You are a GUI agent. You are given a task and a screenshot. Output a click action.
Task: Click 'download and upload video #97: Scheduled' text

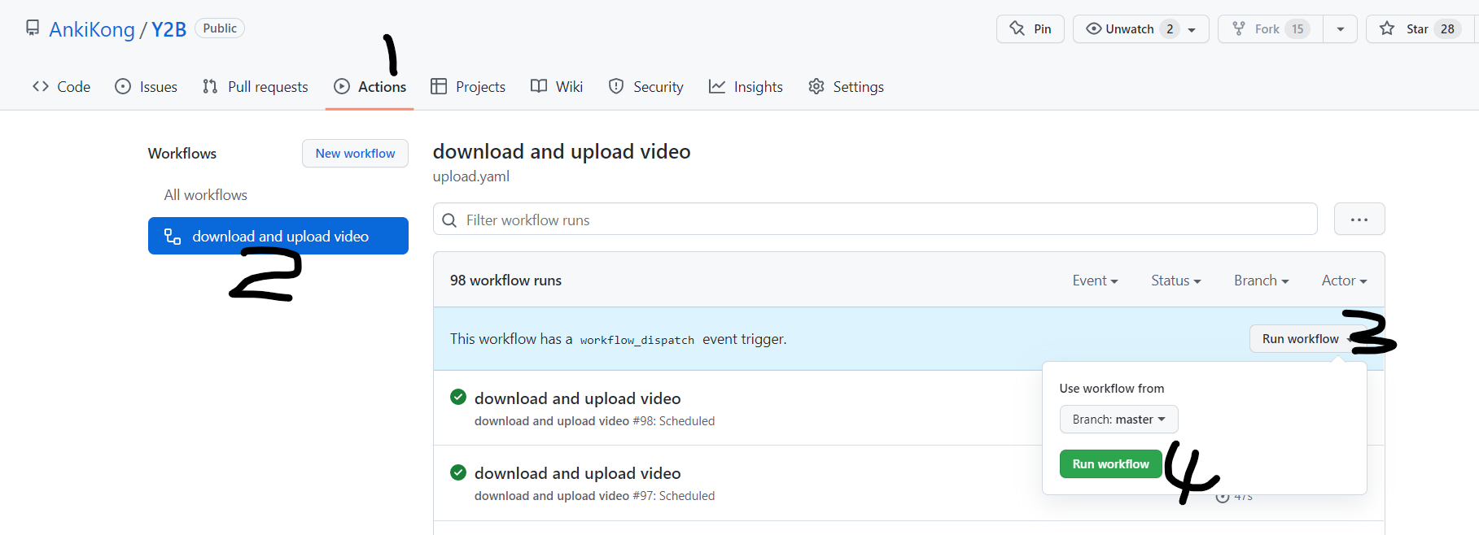point(594,496)
